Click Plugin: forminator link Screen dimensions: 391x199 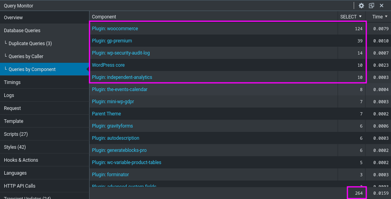tap(110, 175)
